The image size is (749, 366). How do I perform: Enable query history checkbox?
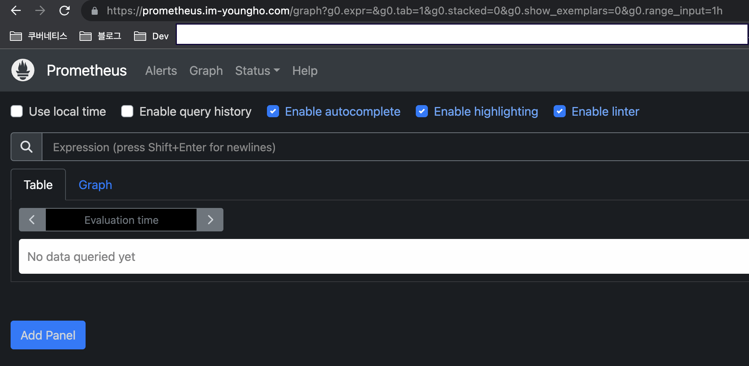pyautogui.click(x=127, y=111)
